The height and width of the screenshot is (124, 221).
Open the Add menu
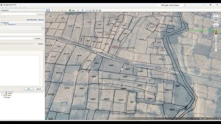pyautogui.click(x=20, y=8)
